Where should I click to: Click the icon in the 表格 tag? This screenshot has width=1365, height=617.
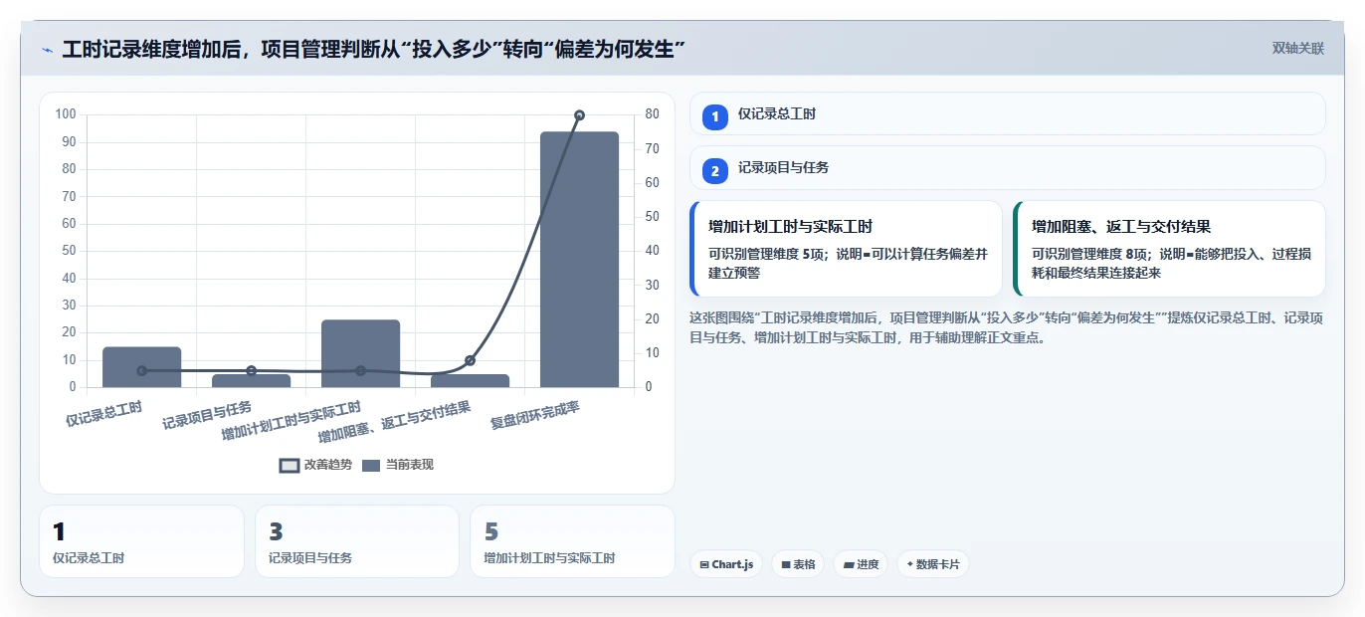pos(786,564)
